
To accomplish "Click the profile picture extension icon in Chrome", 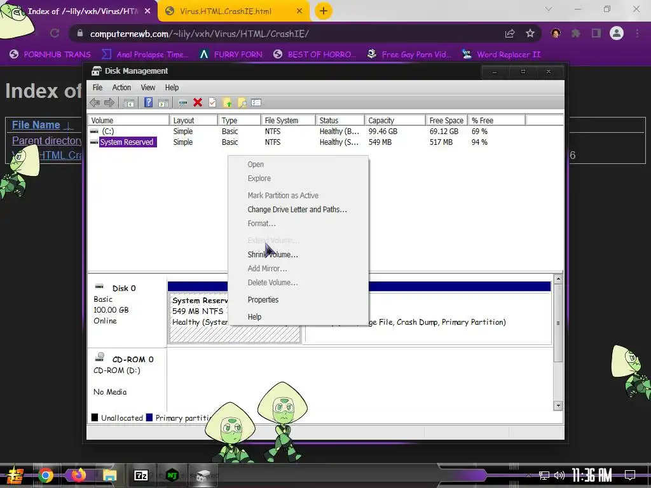I will [556, 33].
